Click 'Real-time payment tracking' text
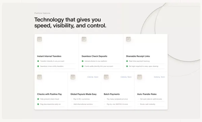 pos(139,61)
